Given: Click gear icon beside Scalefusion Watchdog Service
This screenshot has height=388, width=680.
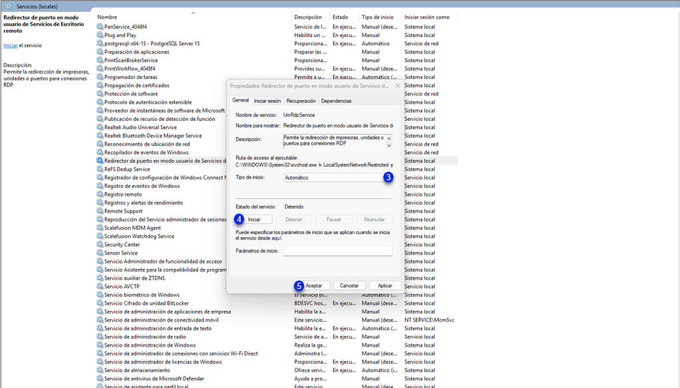Looking at the screenshot, I should point(100,236).
